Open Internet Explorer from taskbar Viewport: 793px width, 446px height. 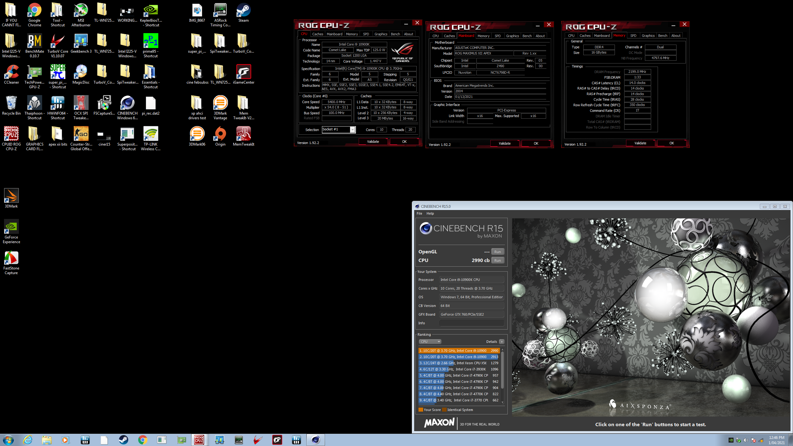click(x=28, y=440)
